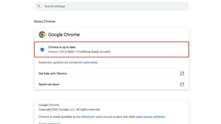Image resolution: width=221 pixels, height=124 pixels.
Task: Follow the Chromium open-source project link
Action: click(88, 117)
